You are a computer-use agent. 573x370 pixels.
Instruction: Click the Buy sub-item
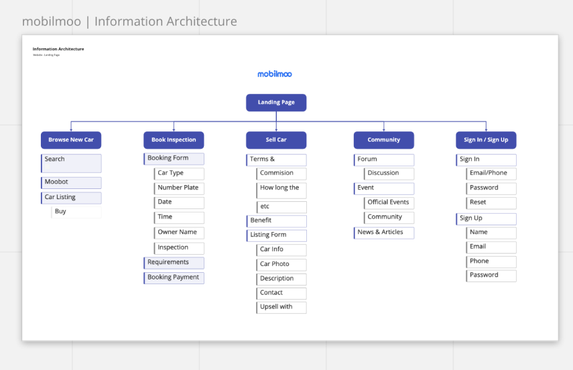tap(76, 212)
